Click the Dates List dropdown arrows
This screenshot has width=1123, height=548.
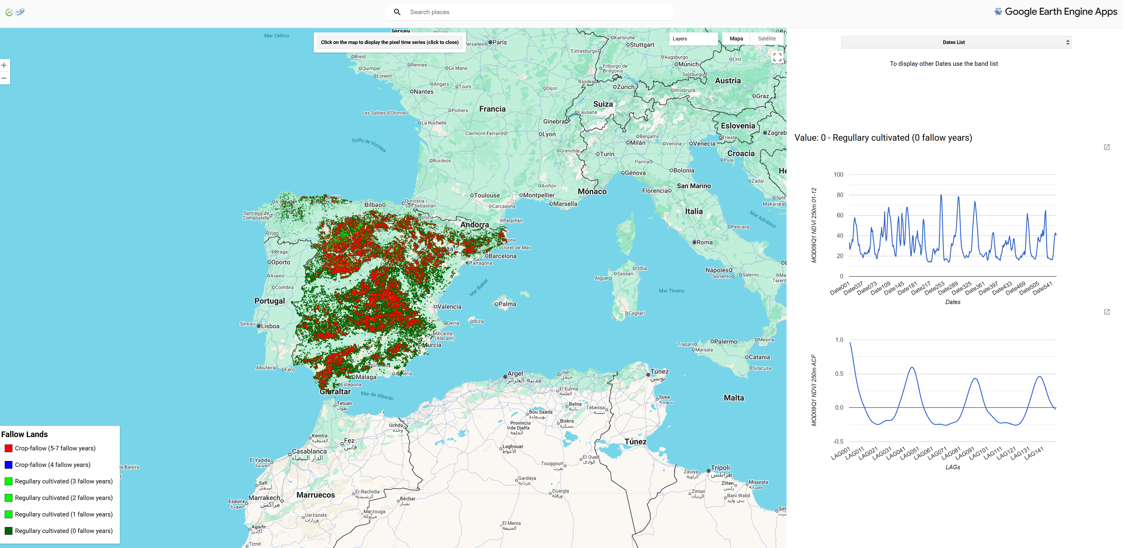(1067, 42)
